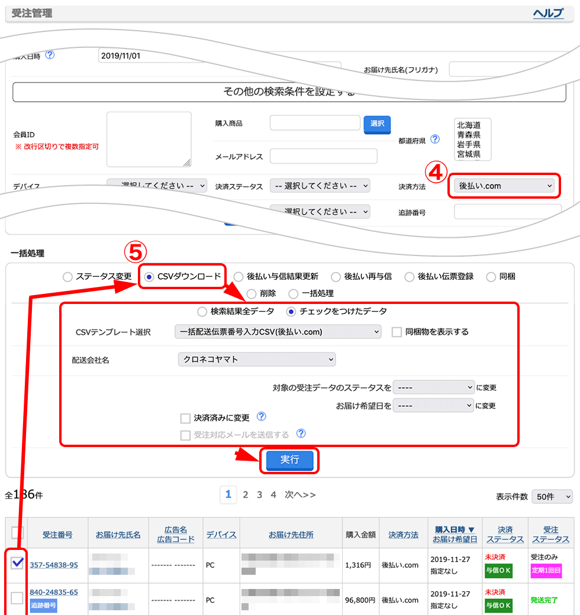Go to page 4 of results

click(273, 495)
